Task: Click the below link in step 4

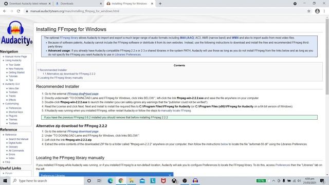Action: coord(224,144)
